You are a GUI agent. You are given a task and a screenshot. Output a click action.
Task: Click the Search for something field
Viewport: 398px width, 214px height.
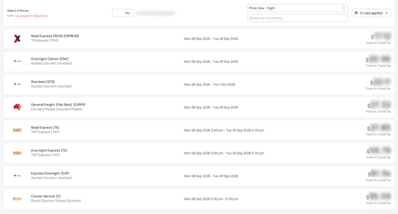297,18
